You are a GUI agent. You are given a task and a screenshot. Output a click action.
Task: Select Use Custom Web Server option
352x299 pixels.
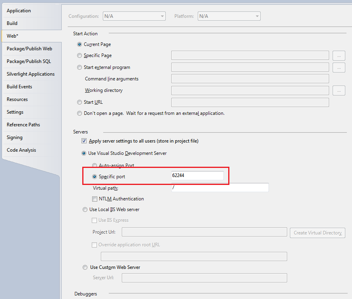pos(85,268)
